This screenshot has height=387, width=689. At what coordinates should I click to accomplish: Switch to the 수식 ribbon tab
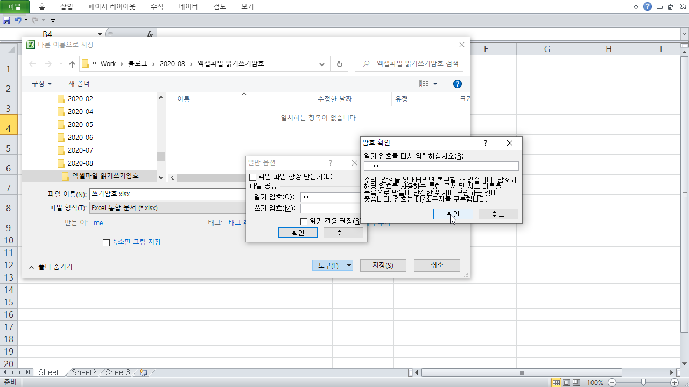click(157, 6)
